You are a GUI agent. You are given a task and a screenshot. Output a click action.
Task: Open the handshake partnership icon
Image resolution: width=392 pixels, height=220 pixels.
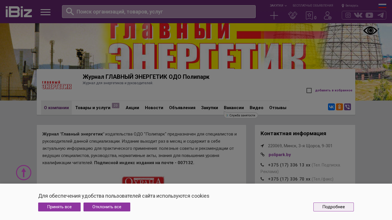[293, 15]
